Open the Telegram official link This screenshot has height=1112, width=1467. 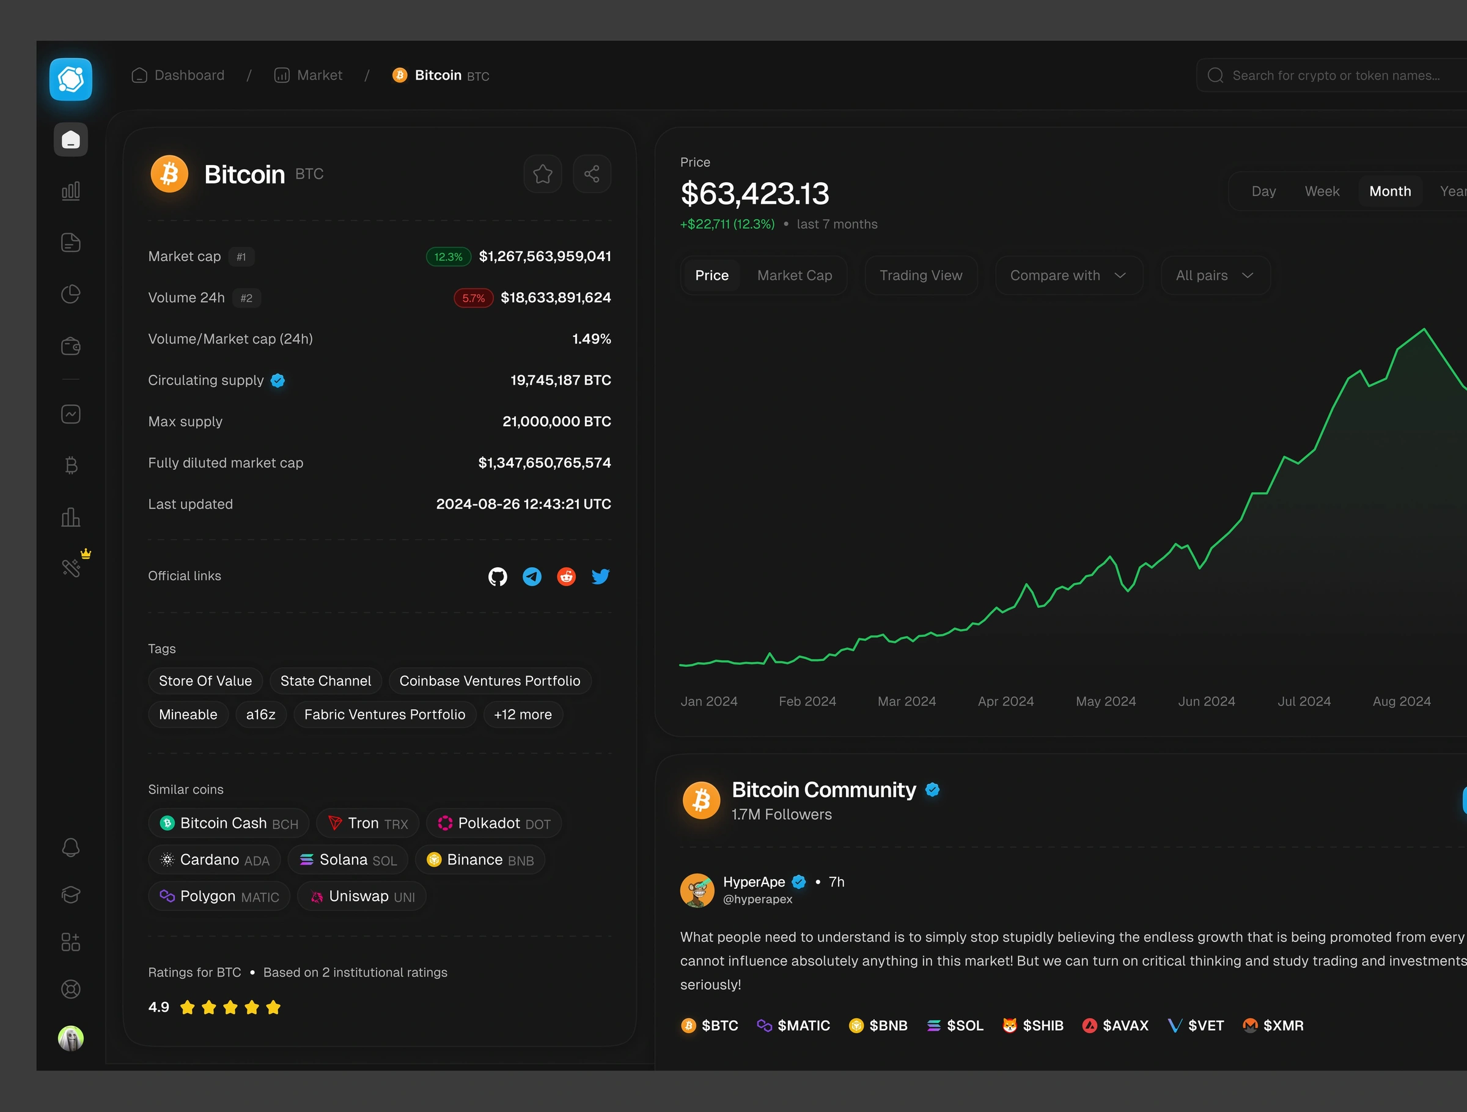[x=532, y=577]
